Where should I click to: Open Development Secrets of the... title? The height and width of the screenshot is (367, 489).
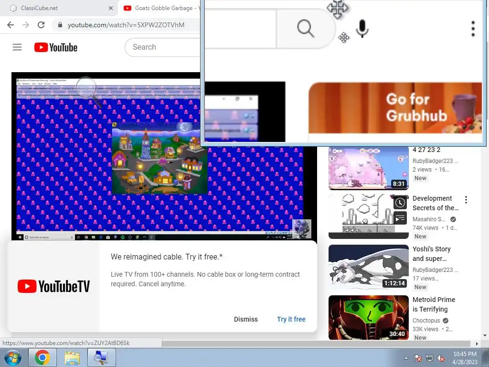(436, 203)
